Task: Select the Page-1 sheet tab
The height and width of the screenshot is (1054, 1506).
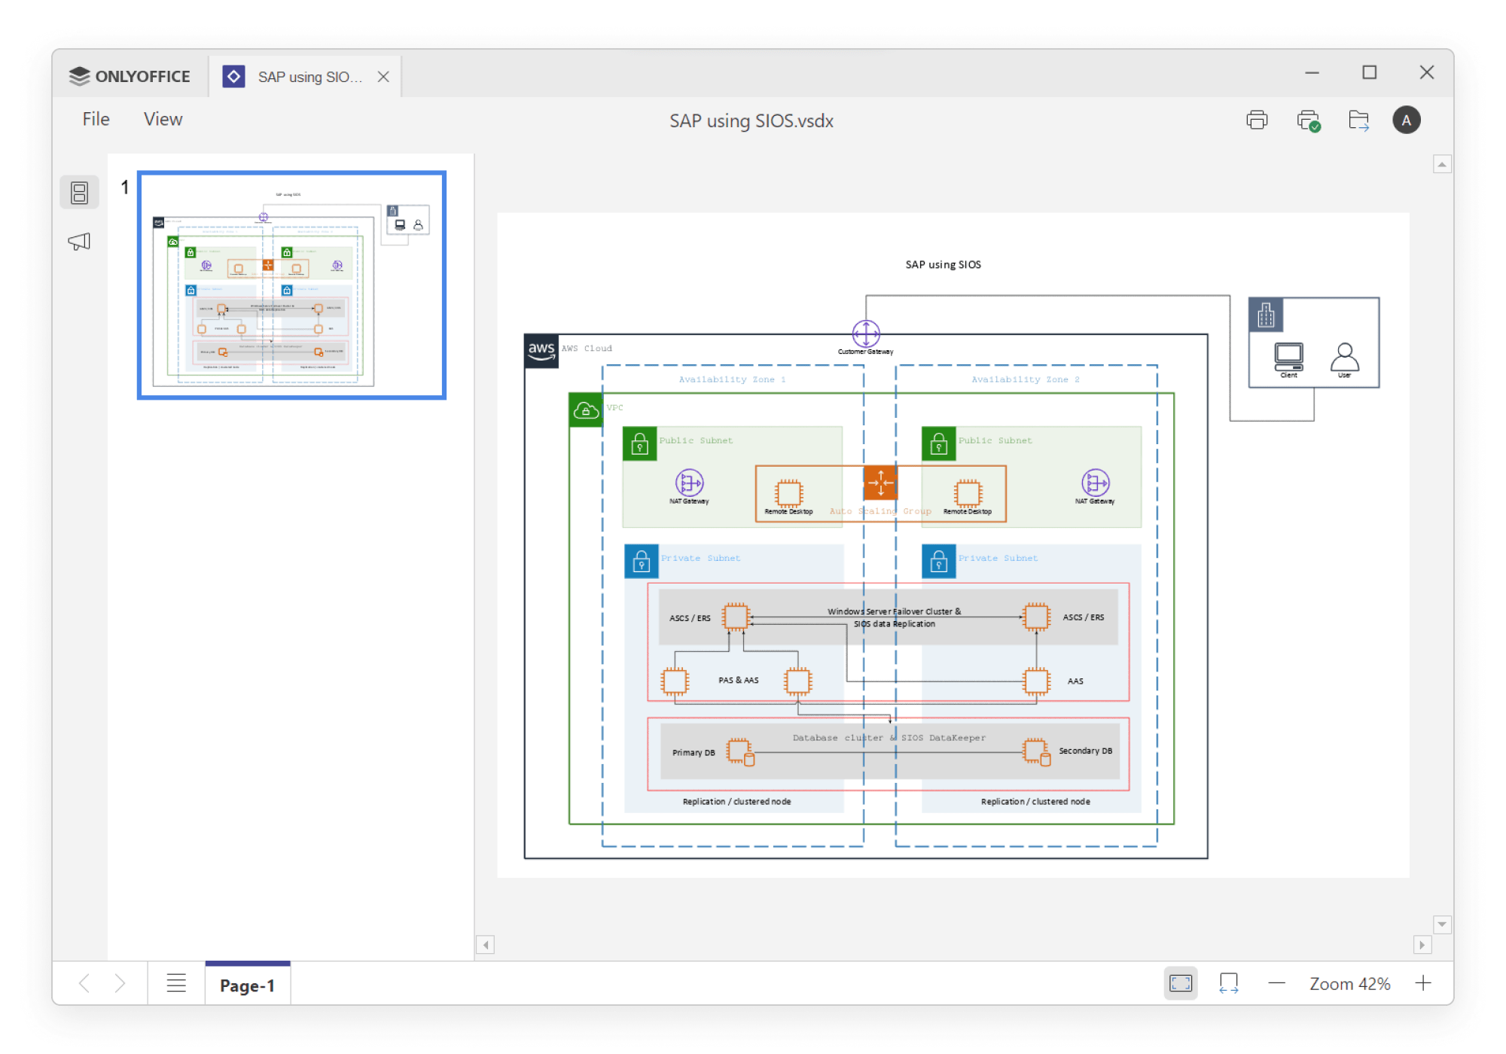Action: [247, 985]
